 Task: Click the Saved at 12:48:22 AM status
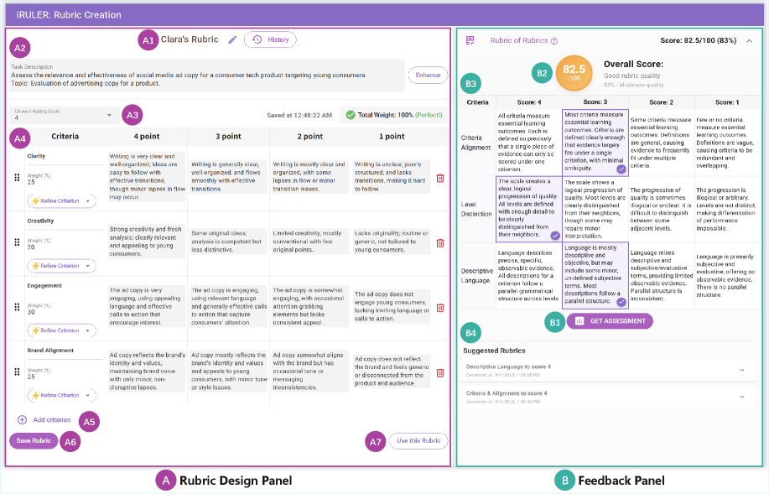tap(299, 115)
